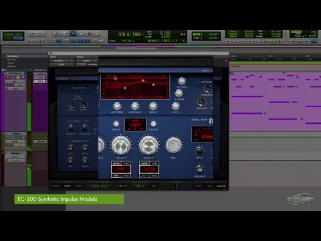Open the xPiano track view selector
The width and height of the screenshot is (321, 241).
15,141
